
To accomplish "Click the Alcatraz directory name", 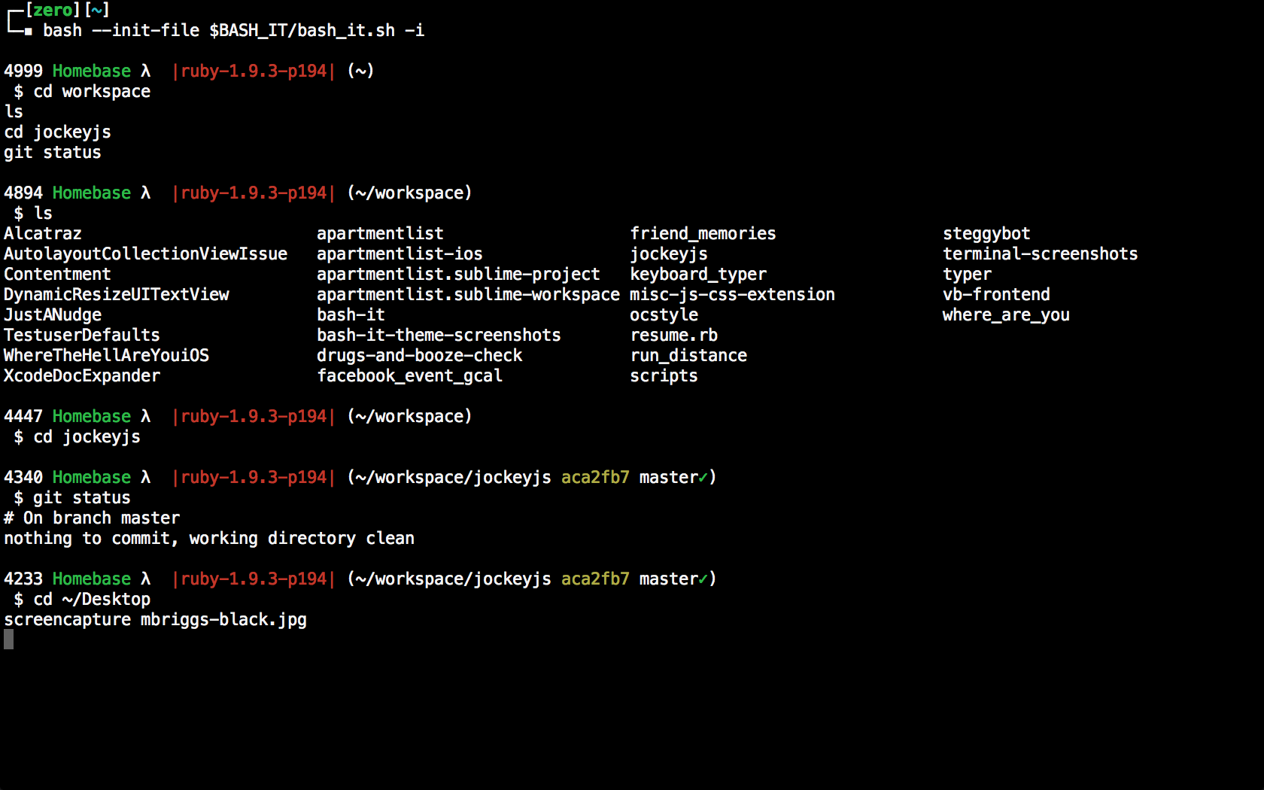I will pos(43,234).
